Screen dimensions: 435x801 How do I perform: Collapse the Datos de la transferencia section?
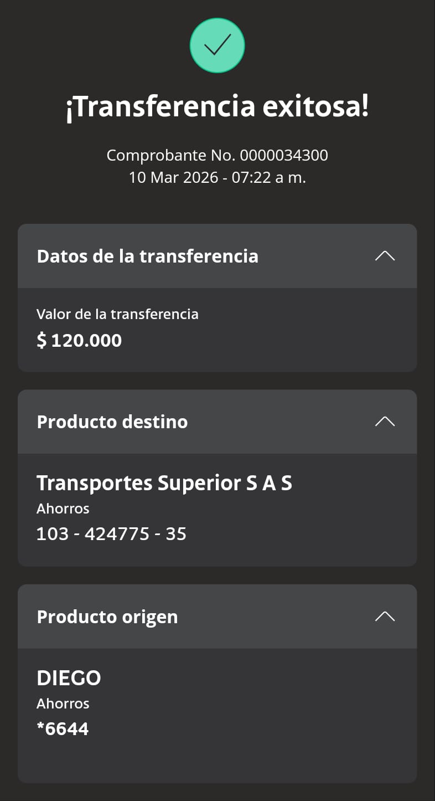pos(385,256)
